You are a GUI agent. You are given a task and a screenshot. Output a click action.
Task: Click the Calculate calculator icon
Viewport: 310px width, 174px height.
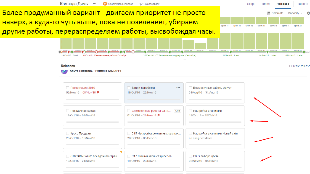tap(269, 13)
